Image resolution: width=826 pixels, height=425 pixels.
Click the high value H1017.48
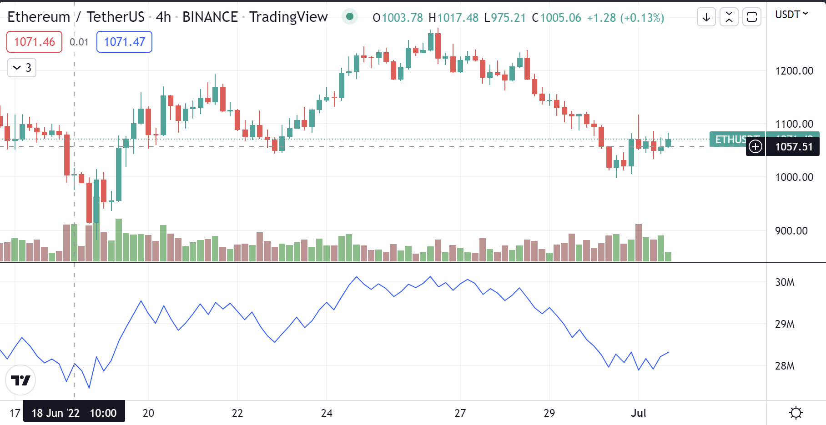coord(453,18)
